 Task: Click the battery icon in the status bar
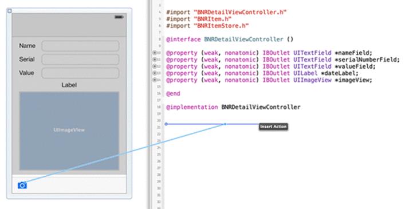(119, 17)
